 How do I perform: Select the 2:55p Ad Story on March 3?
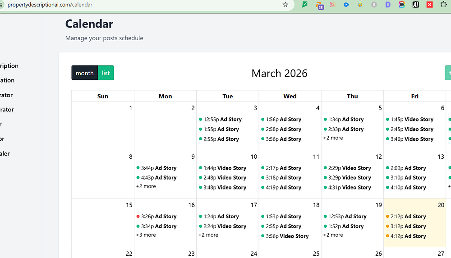(x=219, y=139)
